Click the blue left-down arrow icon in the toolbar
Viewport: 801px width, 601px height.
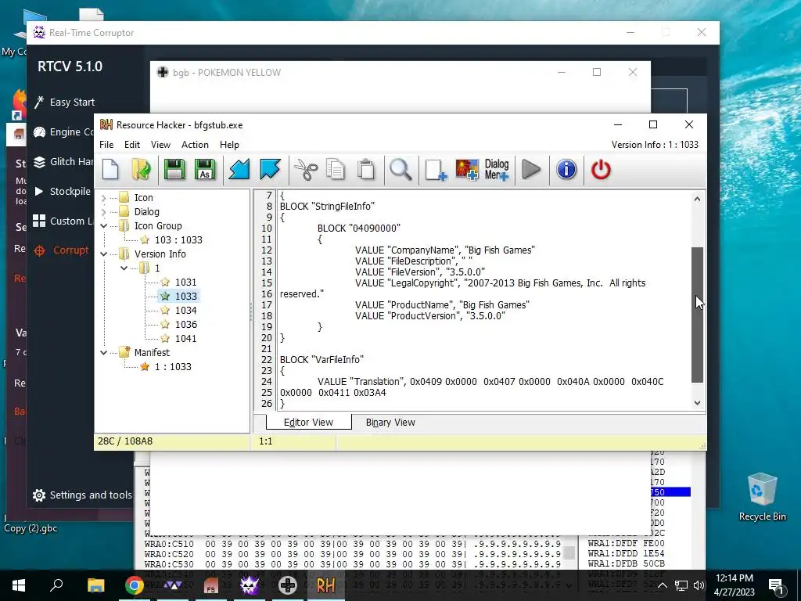(239, 170)
